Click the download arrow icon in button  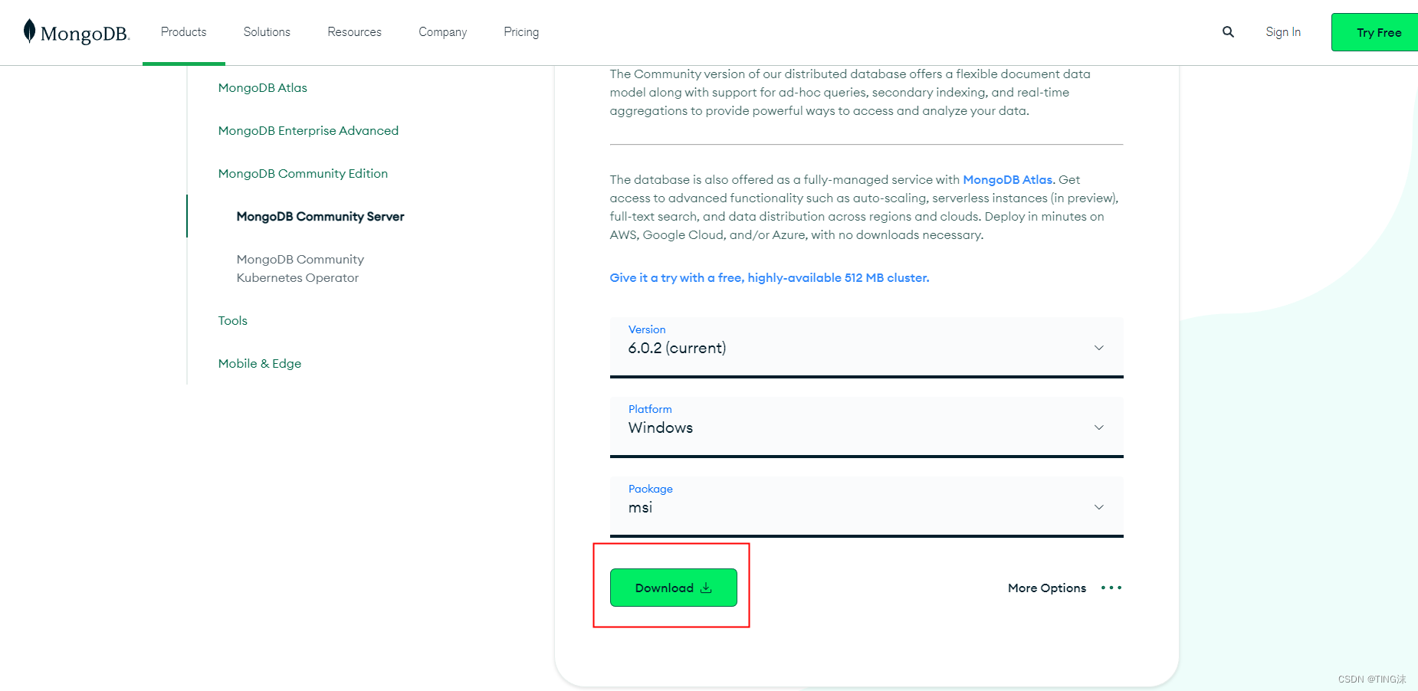pyautogui.click(x=706, y=588)
